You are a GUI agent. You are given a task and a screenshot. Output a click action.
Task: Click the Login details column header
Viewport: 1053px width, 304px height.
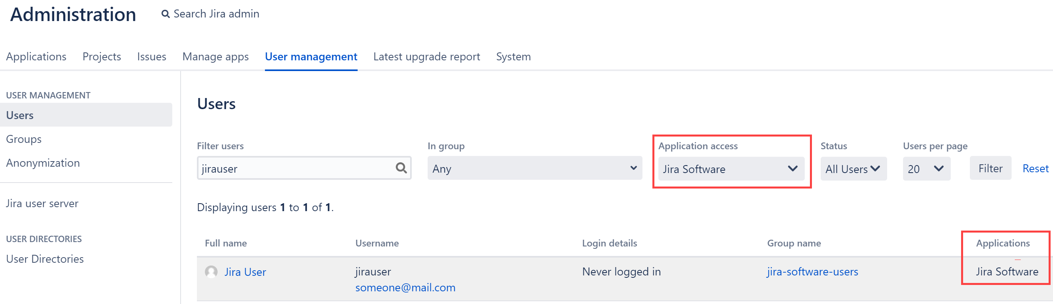(609, 243)
